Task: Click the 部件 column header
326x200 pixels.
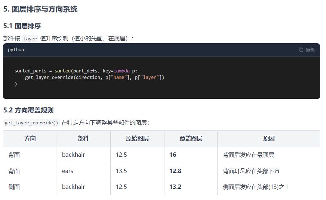Action: (x=83, y=139)
